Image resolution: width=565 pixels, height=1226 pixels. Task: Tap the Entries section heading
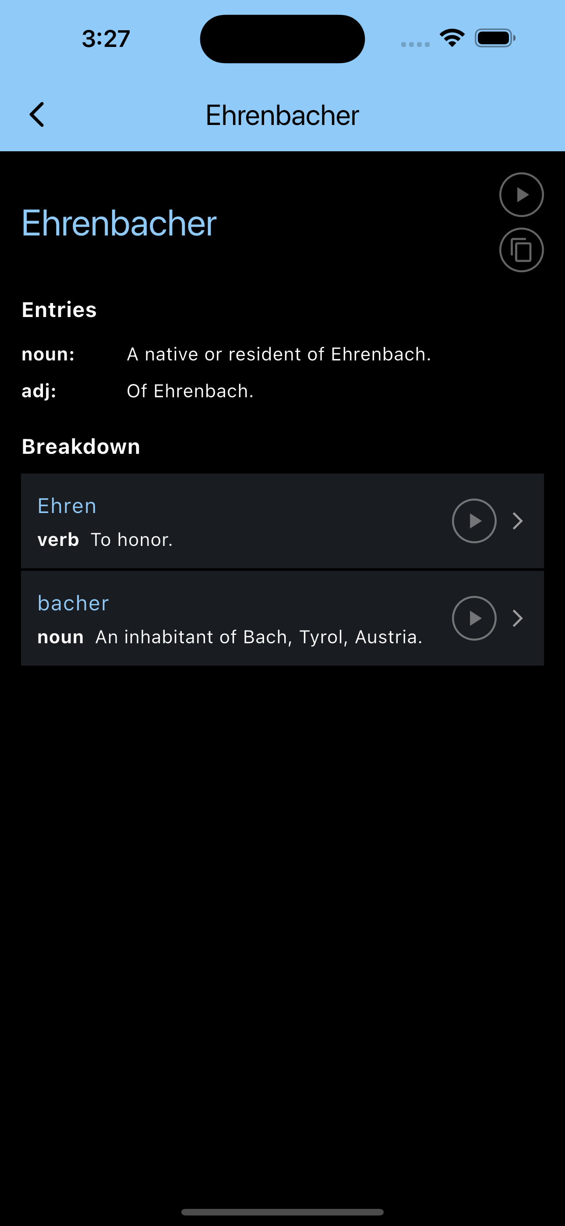tap(59, 310)
